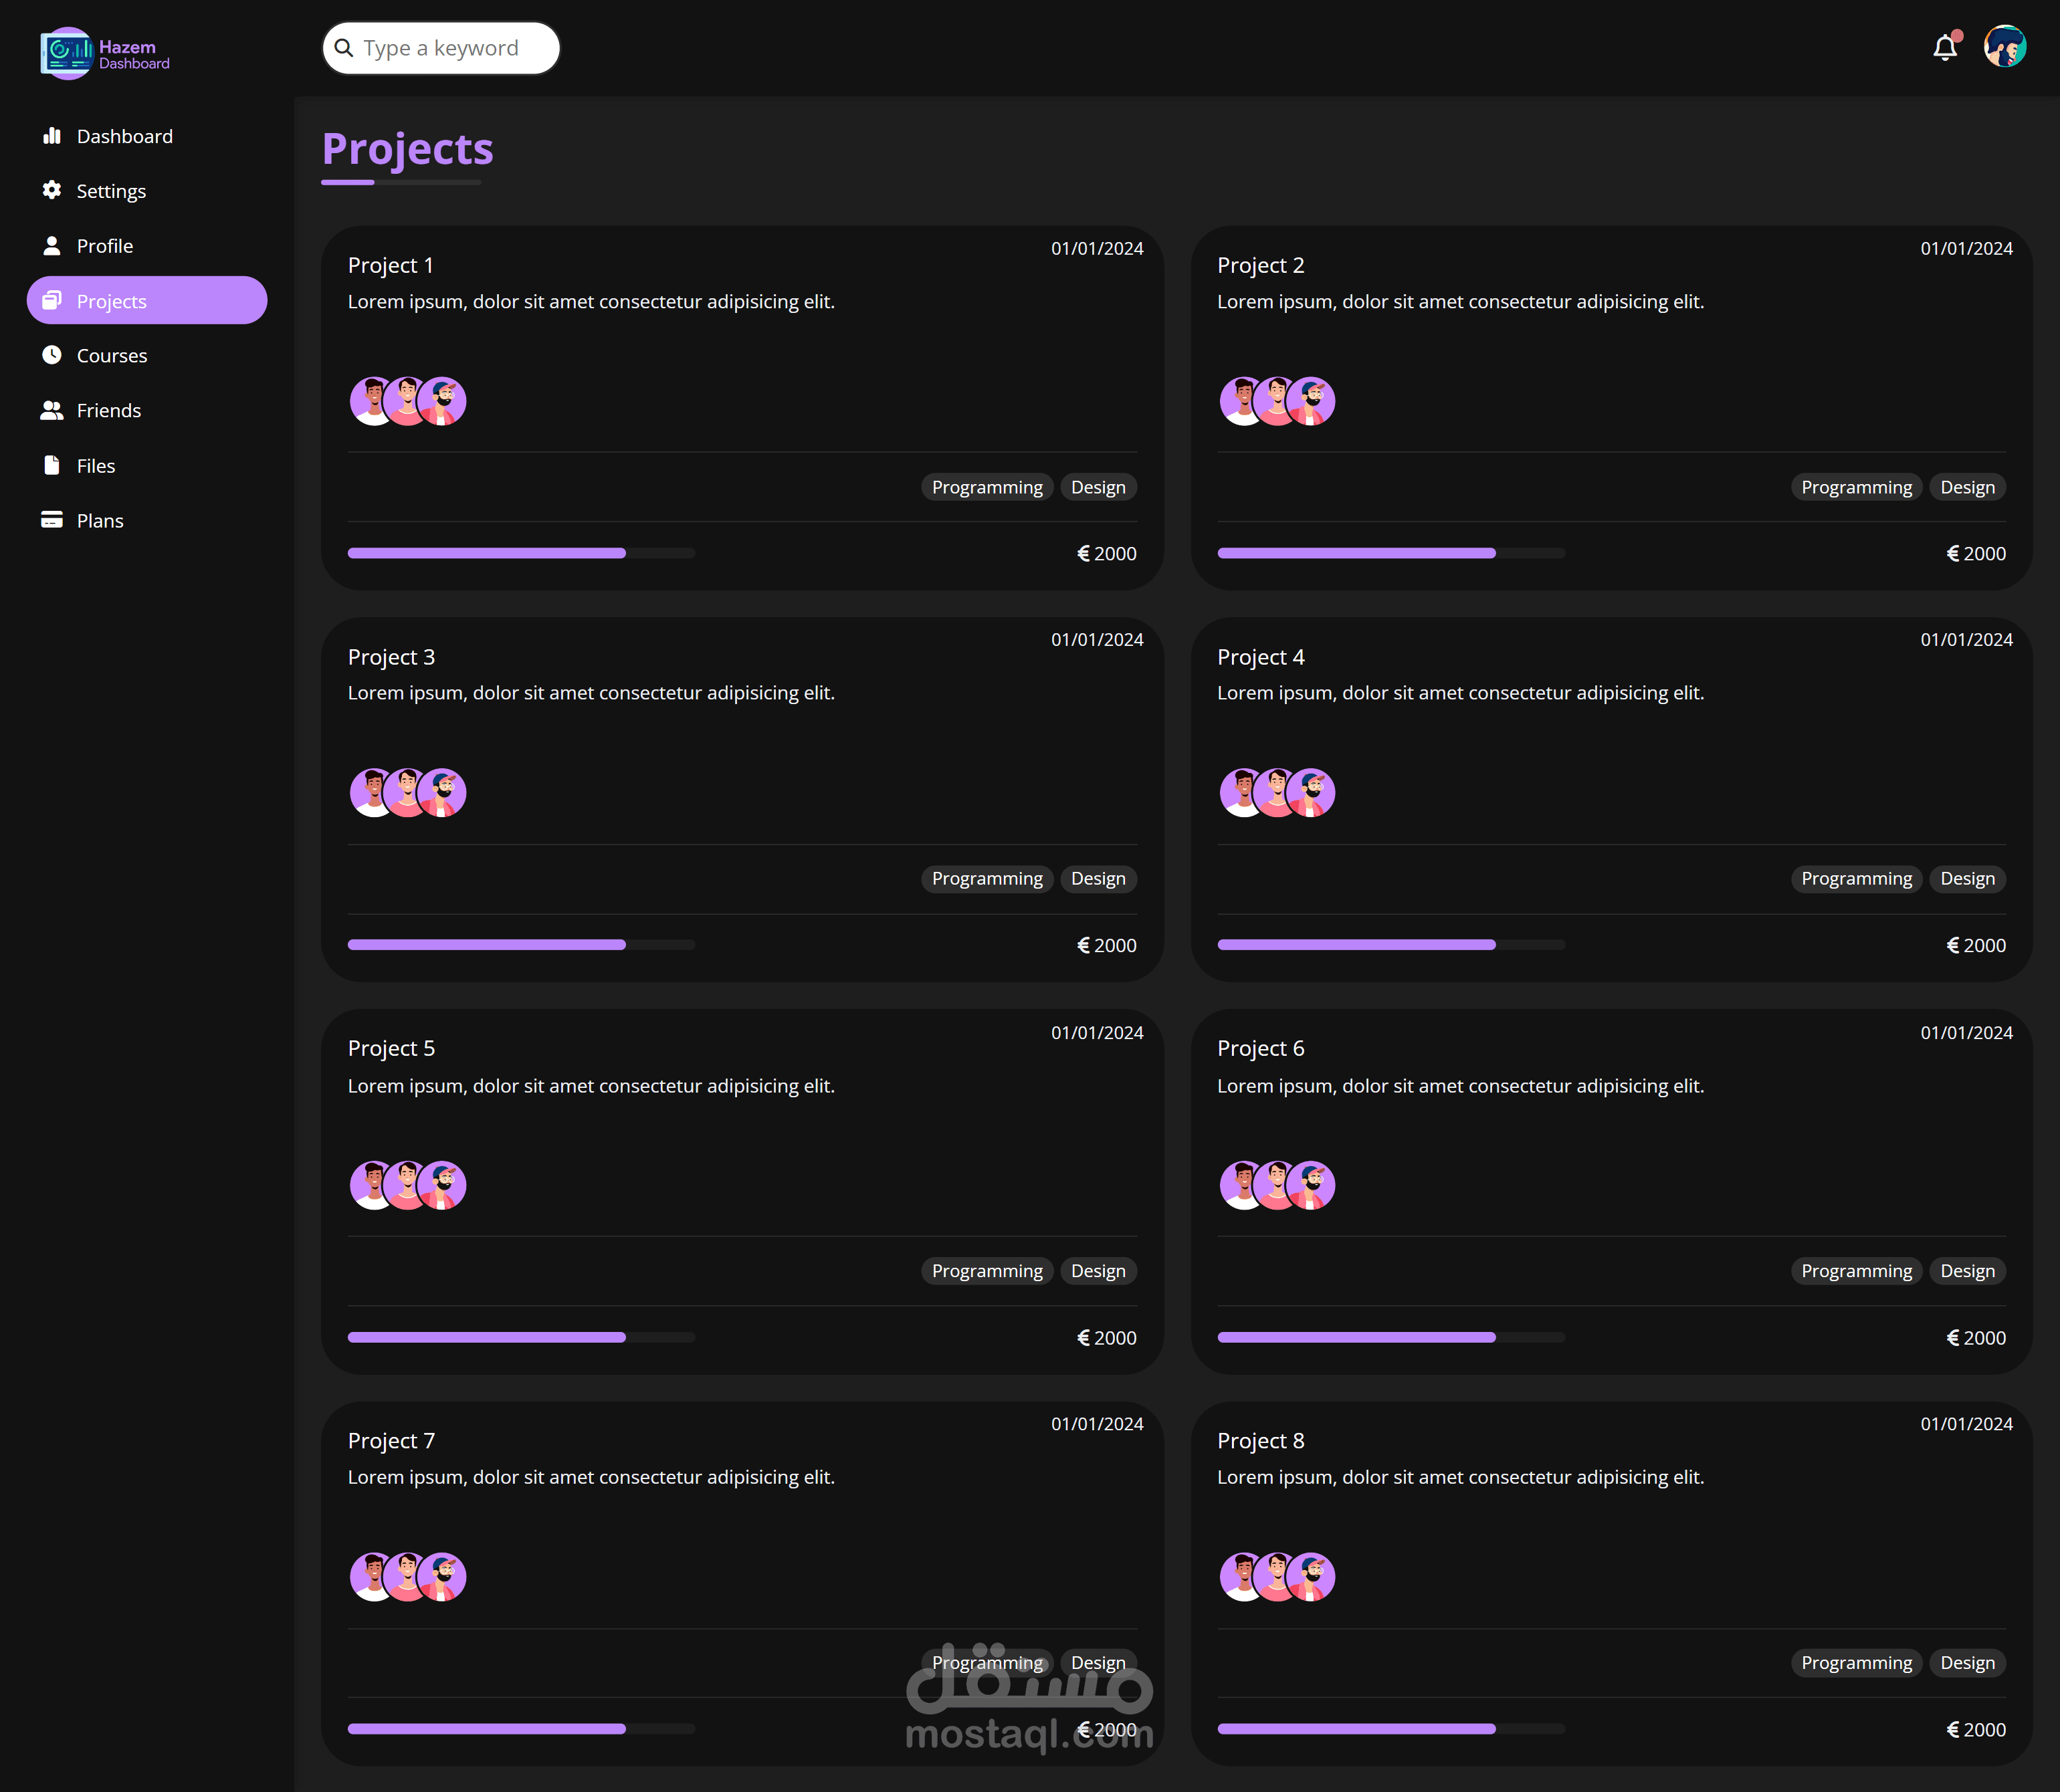Click the Dashboard bar chart icon
Viewport: 2060px width, 1792px height.
click(52, 136)
